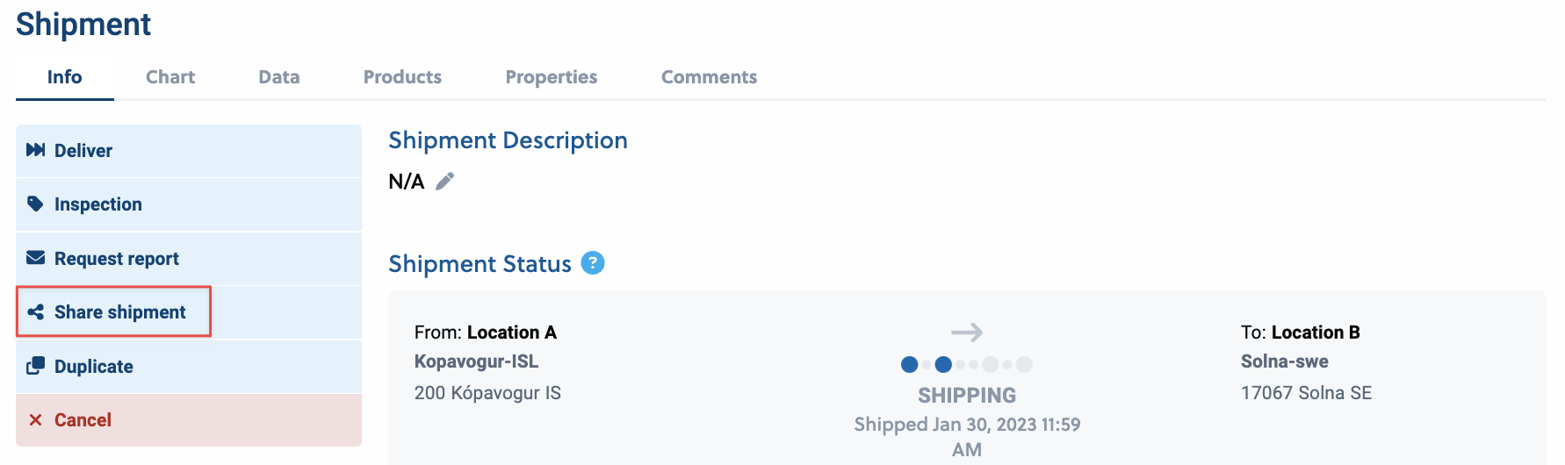Go to the Products tab
Image resolution: width=1565 pixels, height=465 pixels.
pyautogui.click(x=402, y=77)
